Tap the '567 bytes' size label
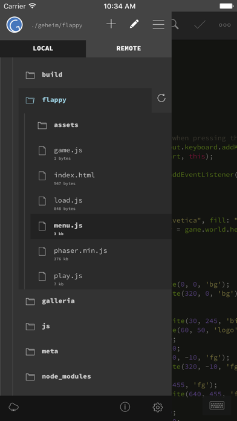The image size is (237, 421). pyautogui.click(x=65, y=184)
